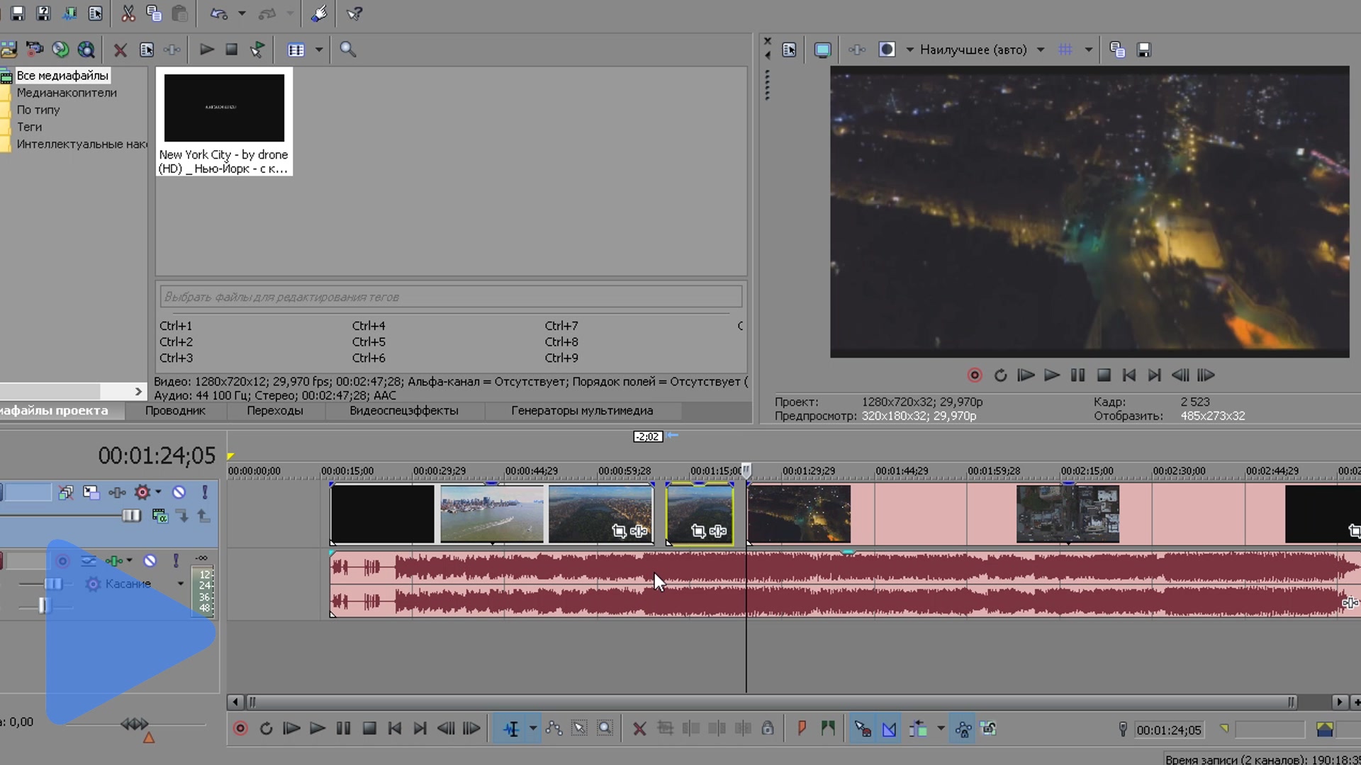Copy preview snapshot to clipboard

(x=1118, y=50)
